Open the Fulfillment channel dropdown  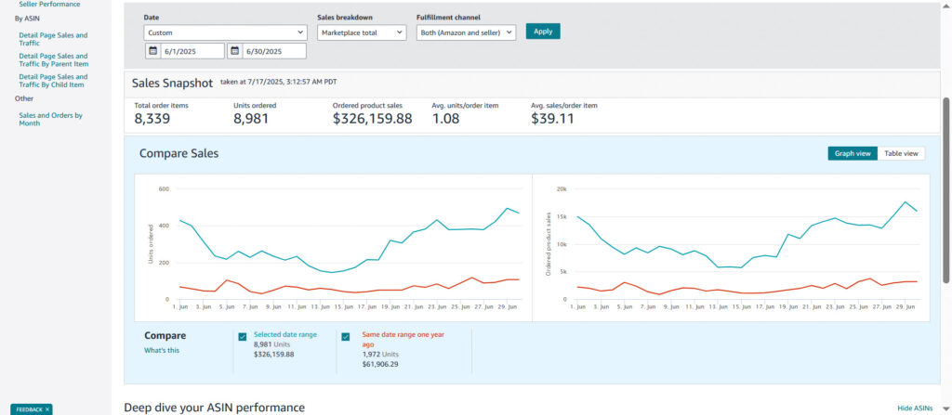(466, 32)
